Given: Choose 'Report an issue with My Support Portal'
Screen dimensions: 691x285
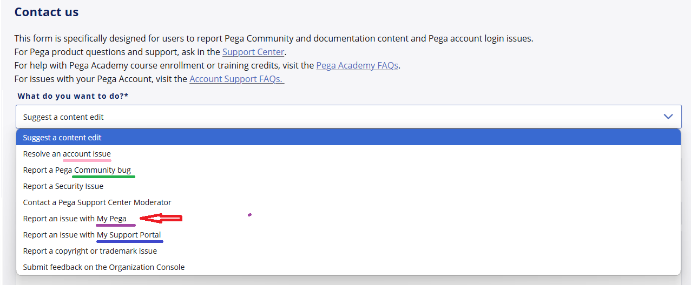Looking at the screenshot, I should 91,235.
